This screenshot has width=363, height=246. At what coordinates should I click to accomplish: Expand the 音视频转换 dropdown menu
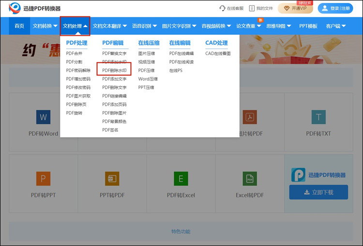point(216,26)
